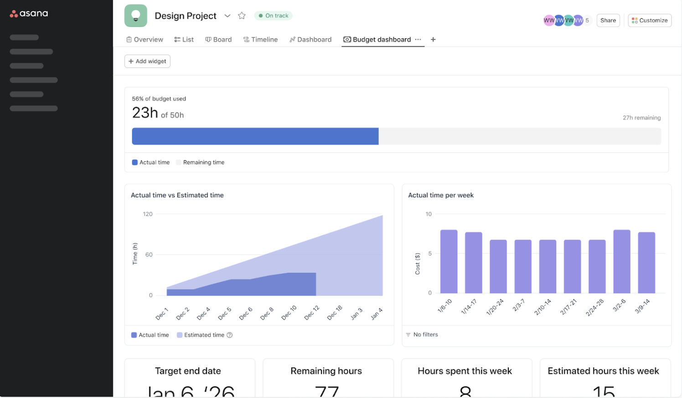Click the Add widget button
Image resolution: width=682 pixels, height=398 pixels.
[x=147, y=61]
